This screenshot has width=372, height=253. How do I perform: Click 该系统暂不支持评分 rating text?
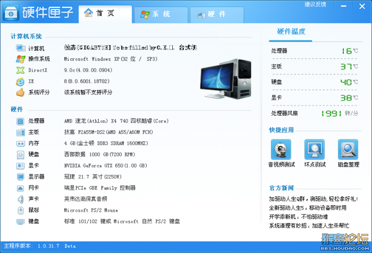click(x=88, y=92)
